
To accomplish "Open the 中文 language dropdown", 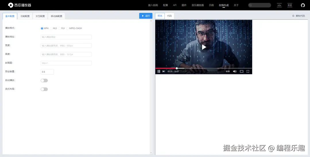I will [290, 5].
